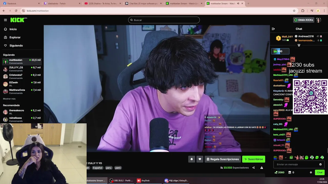Bookmark this page with the star
Image resolution: width=328 pixels, height=184 pixels.
tap(294, 11)
